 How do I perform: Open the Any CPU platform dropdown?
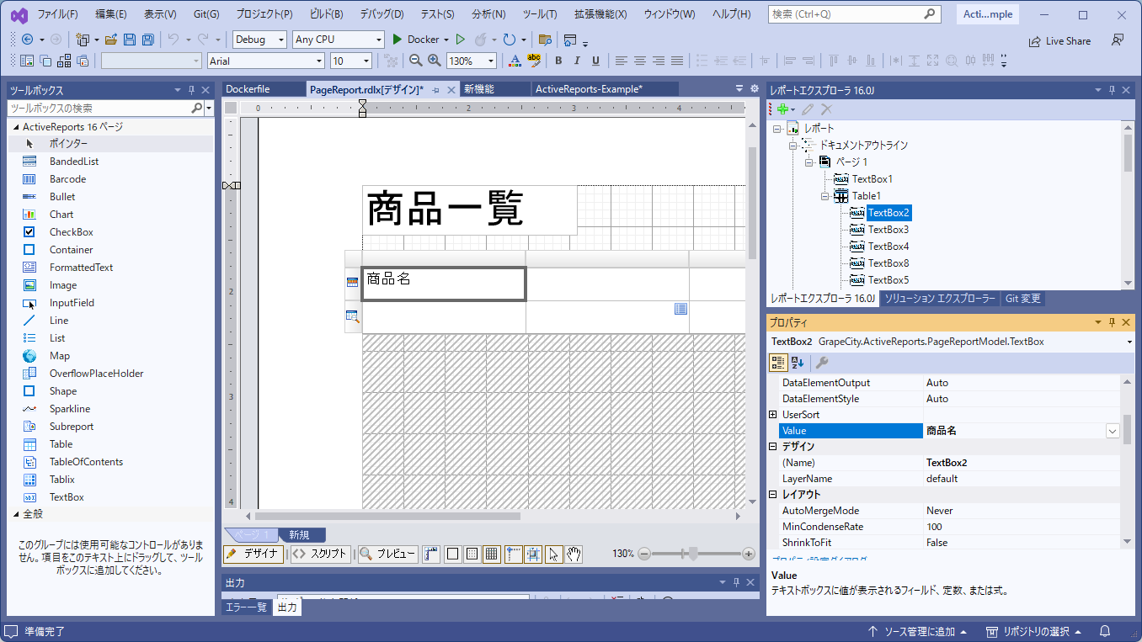click(x=339, y=40)
